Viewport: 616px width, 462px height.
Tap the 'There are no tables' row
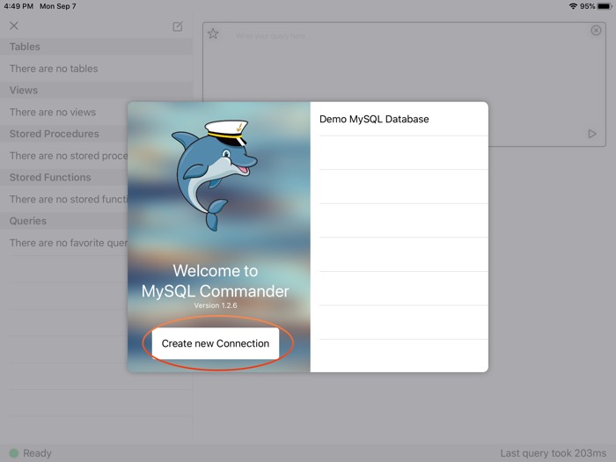click(x=96, y=69)
